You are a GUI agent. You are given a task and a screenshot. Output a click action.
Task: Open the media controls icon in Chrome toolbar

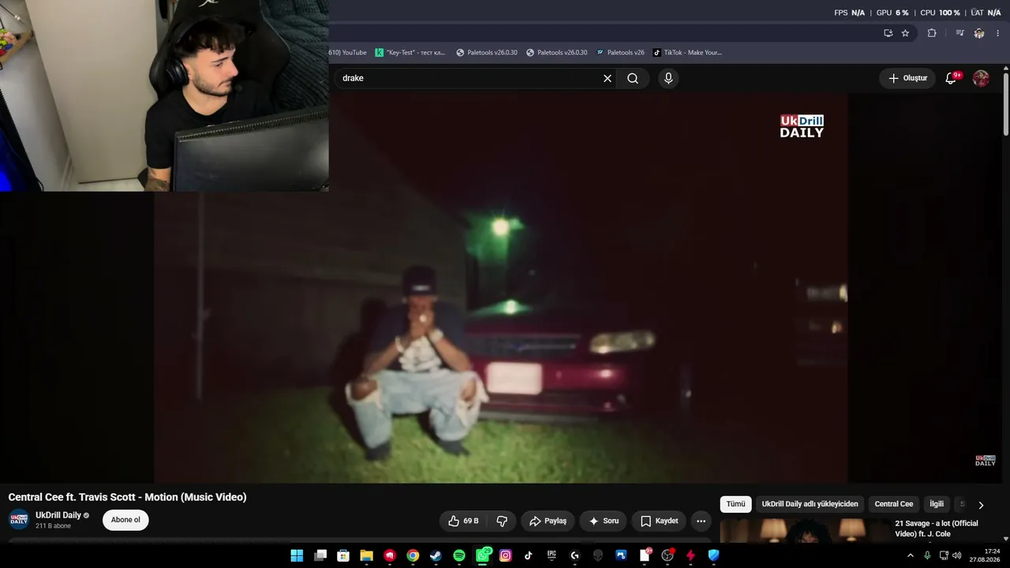(959, 33)
